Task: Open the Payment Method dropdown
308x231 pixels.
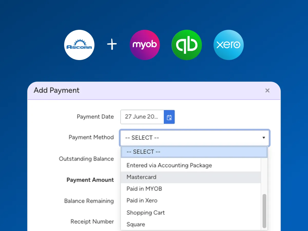Action: (195, 138)
